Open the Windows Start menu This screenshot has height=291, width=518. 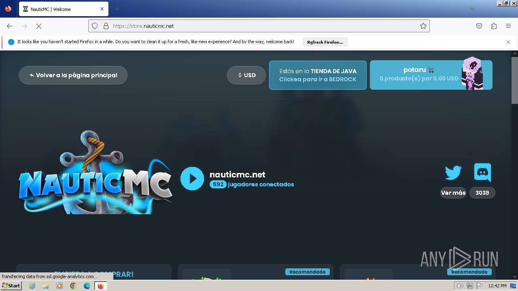[11, 286]
